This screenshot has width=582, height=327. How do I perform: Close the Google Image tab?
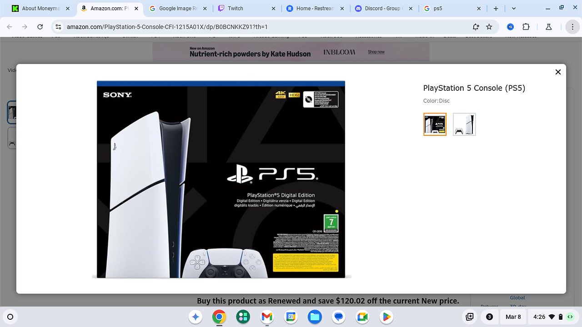pos(205,9)
